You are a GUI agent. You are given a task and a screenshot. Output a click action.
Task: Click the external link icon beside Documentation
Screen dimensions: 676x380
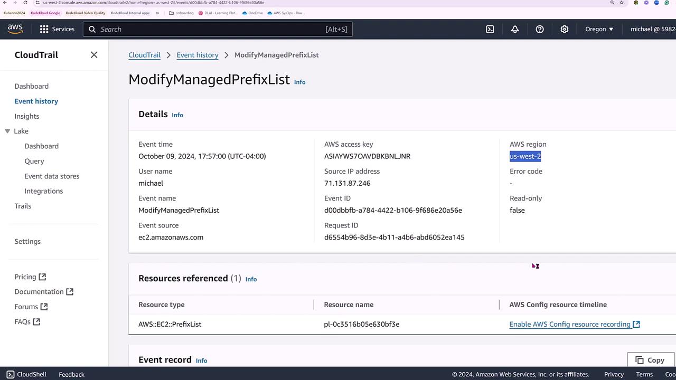pos(70,291)
